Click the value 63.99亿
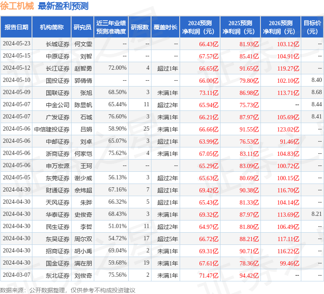This screenshot has width=324, height=294. point(209,142)
